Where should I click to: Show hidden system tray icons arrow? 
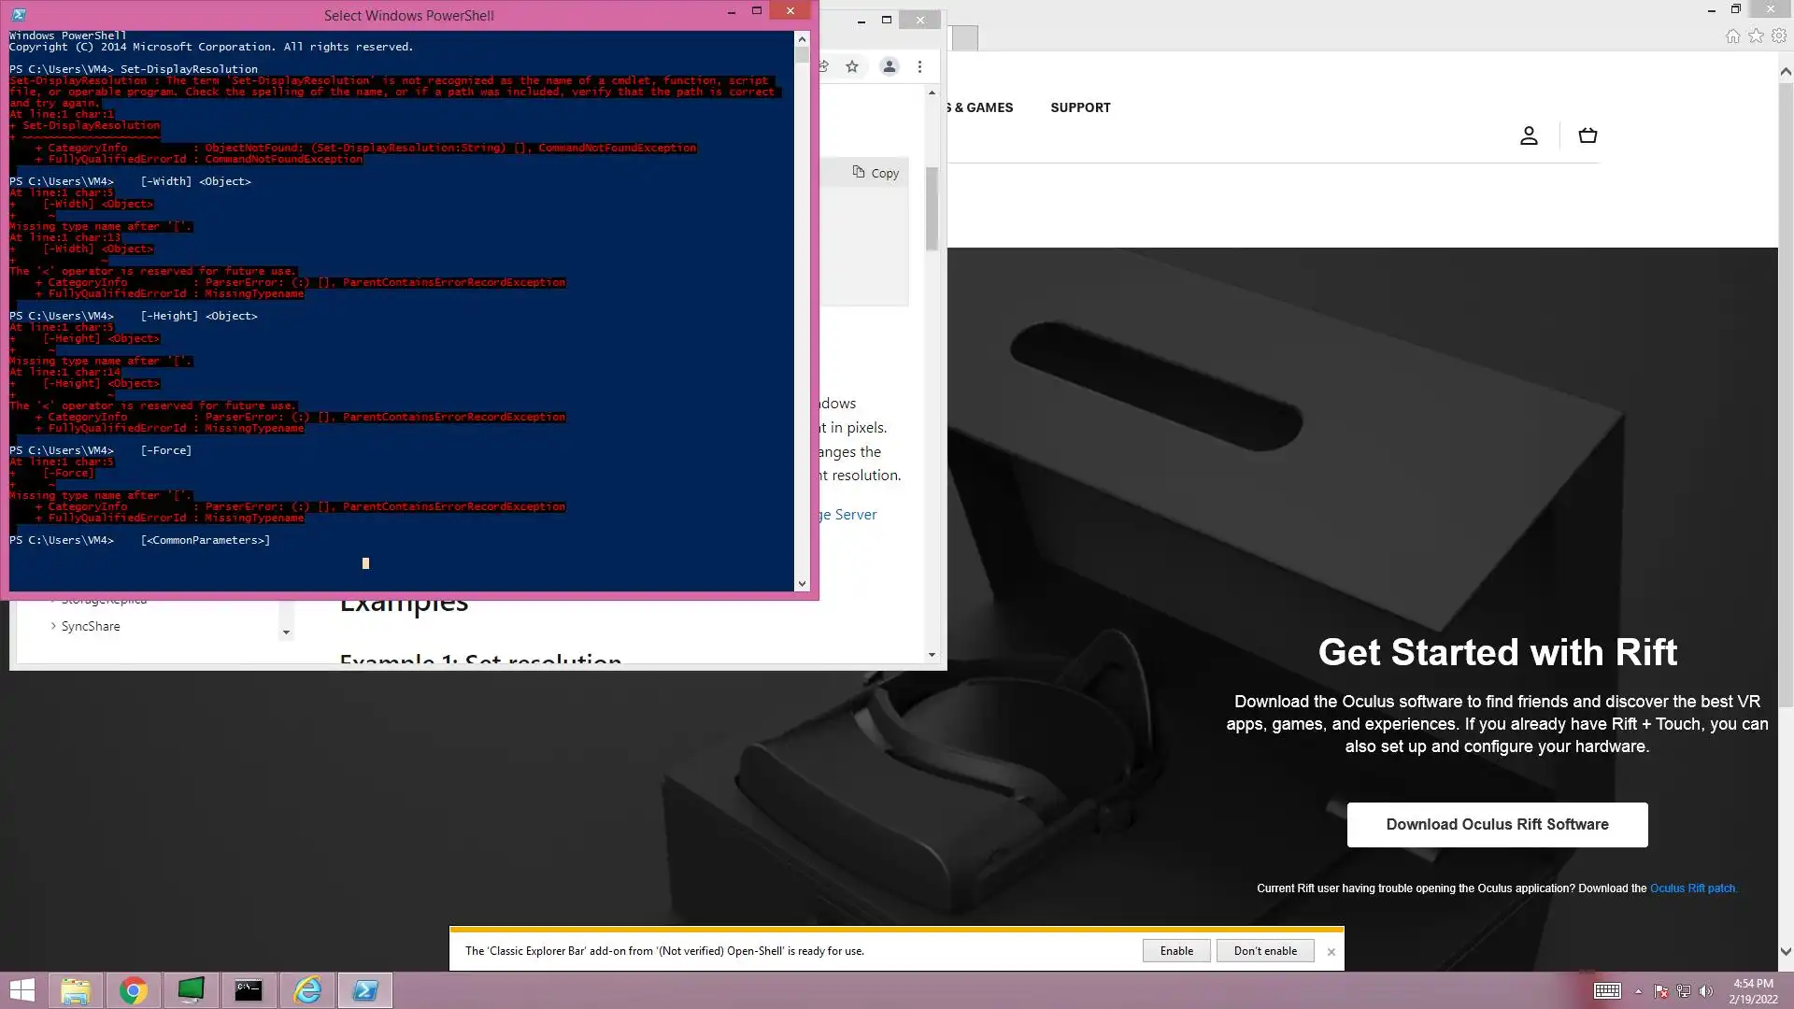pyautogui.click(x=1638, y=991)
